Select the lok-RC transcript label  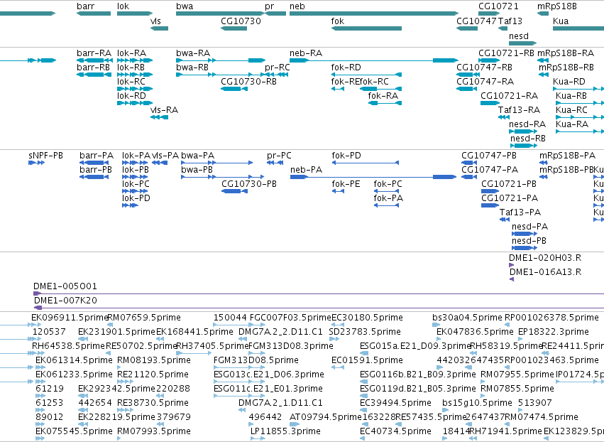(131, 82)
